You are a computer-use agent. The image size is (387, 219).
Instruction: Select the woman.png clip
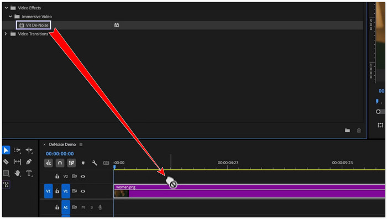point(249,191)
